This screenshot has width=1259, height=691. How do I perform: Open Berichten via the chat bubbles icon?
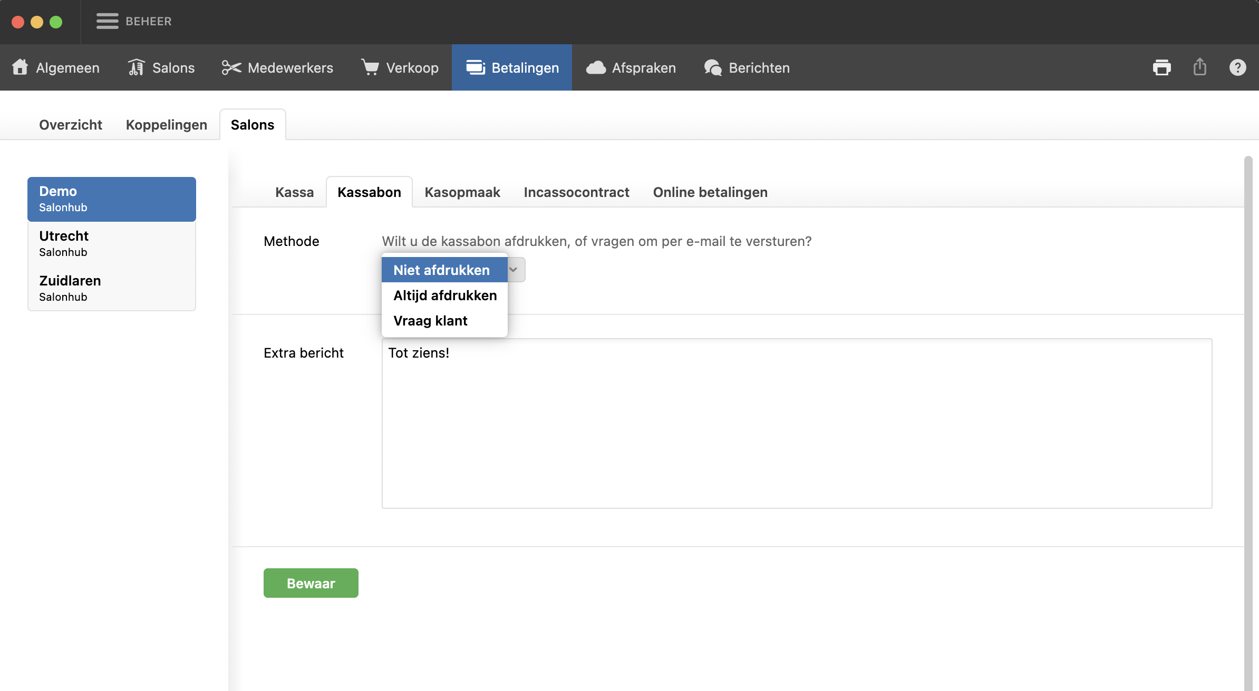[x=713, y=67]
